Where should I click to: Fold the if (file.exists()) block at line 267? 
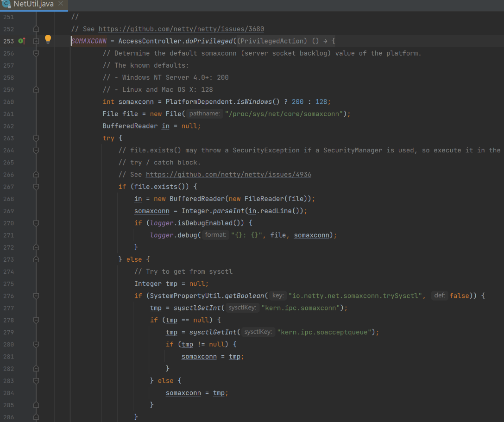(36, 187)
